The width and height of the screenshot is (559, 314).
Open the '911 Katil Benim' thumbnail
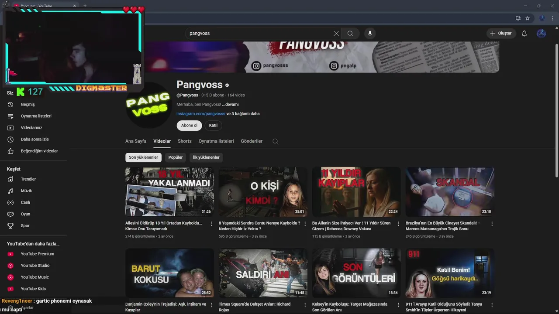450,273
